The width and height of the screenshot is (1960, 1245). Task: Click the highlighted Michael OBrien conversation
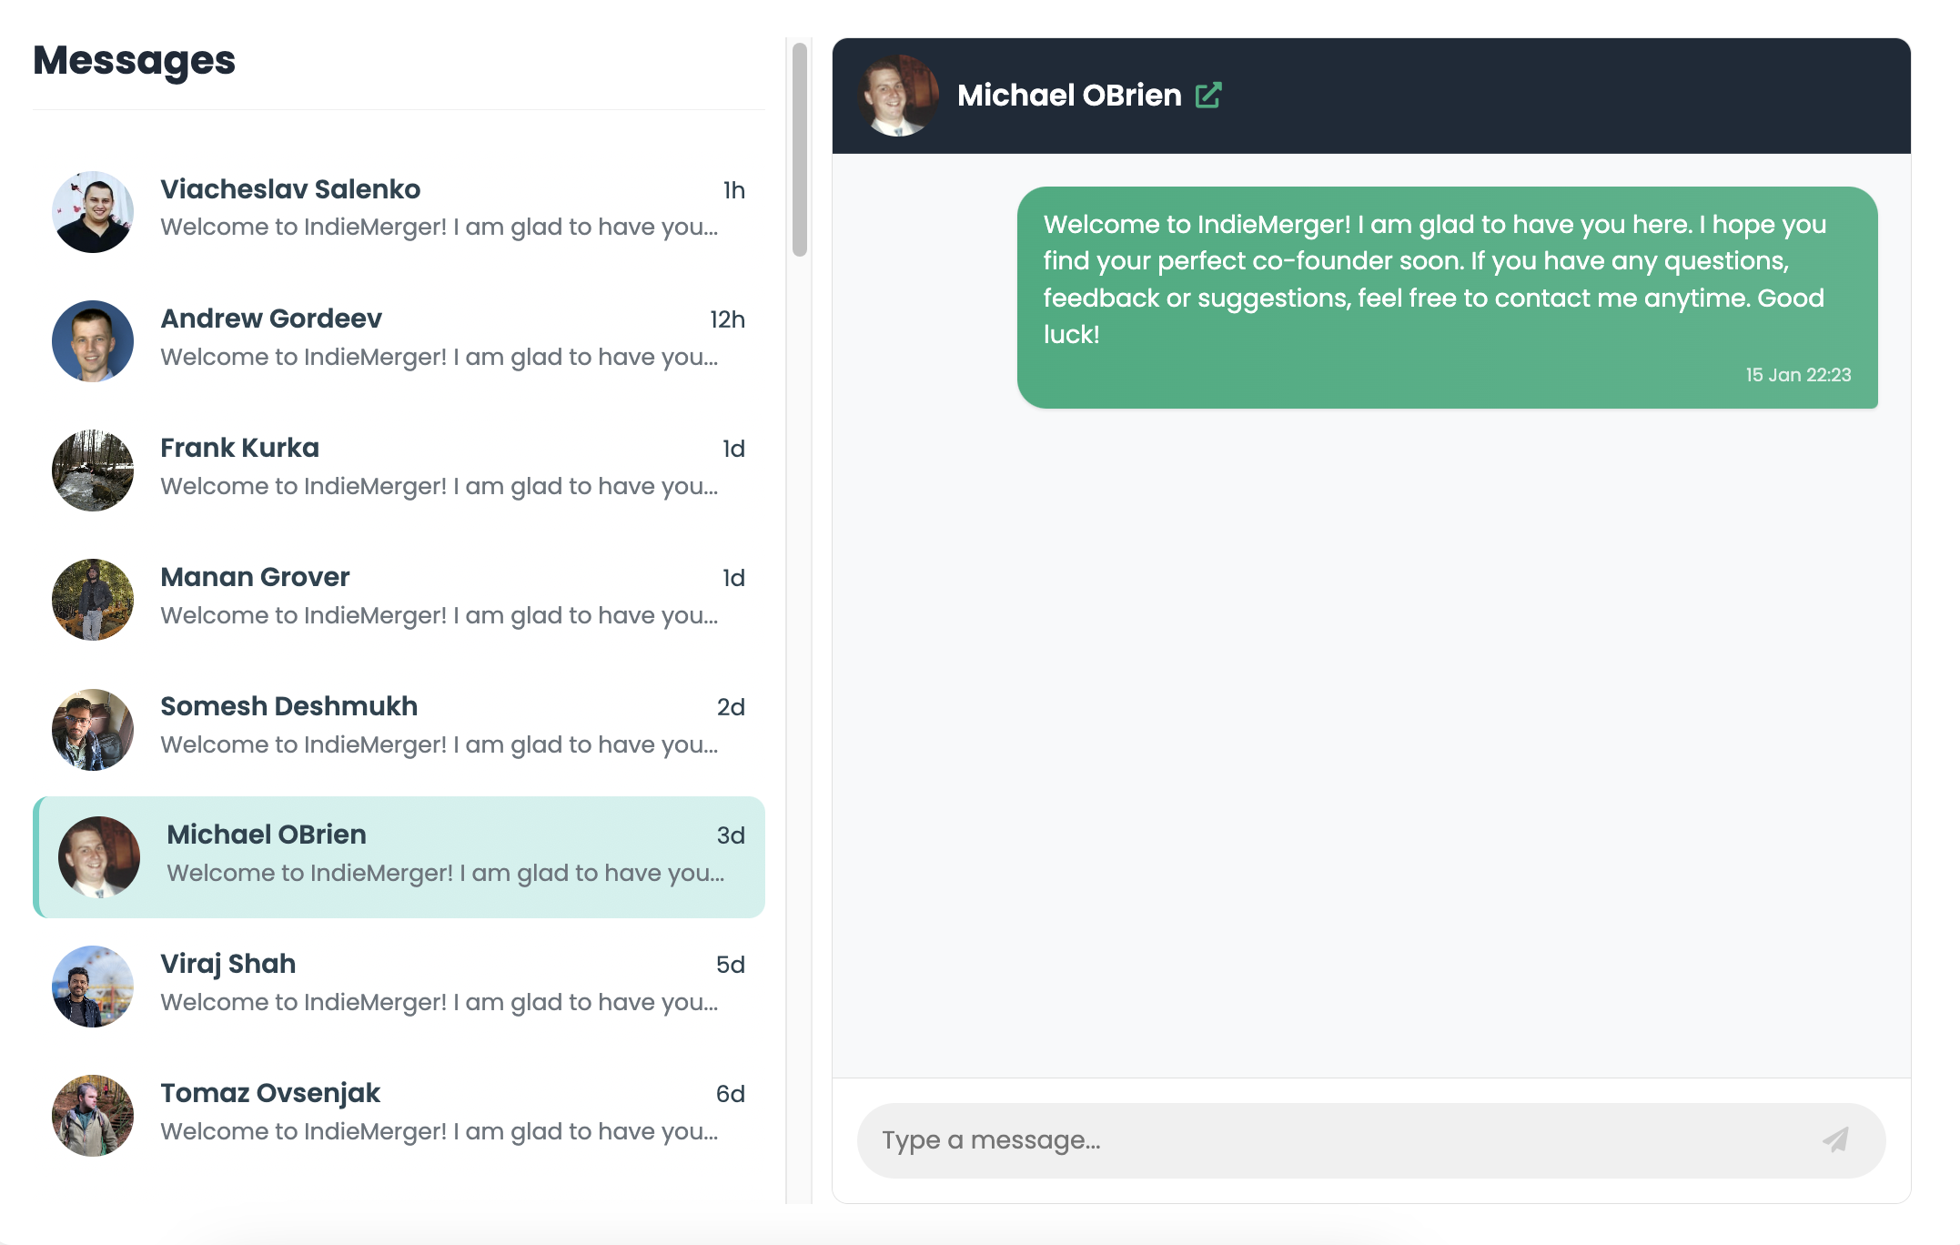tap(400, 854)
